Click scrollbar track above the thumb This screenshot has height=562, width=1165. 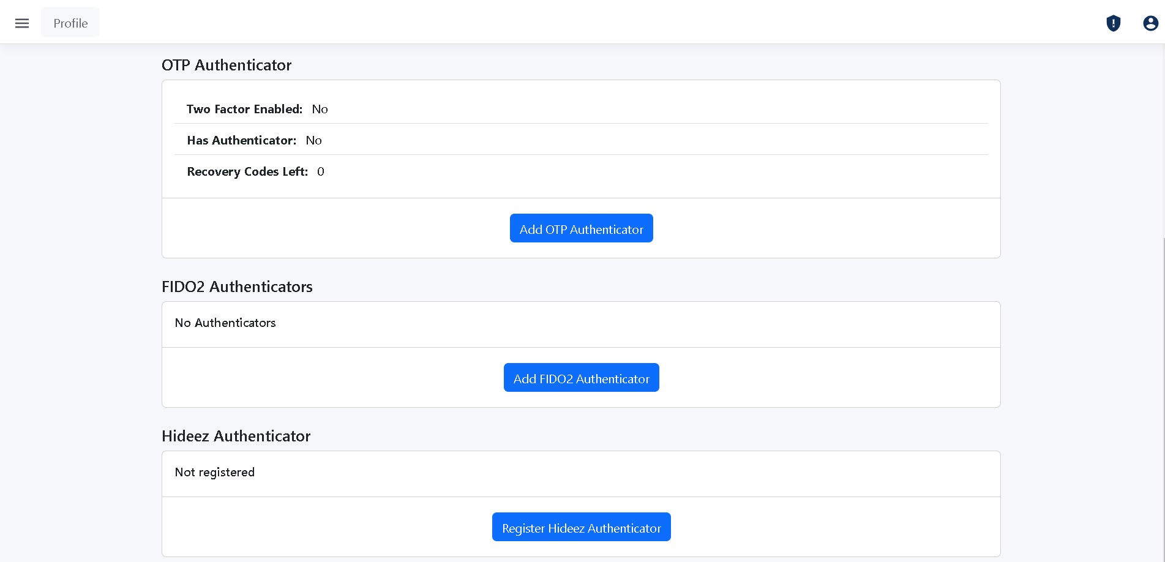tap(1163, 141)
